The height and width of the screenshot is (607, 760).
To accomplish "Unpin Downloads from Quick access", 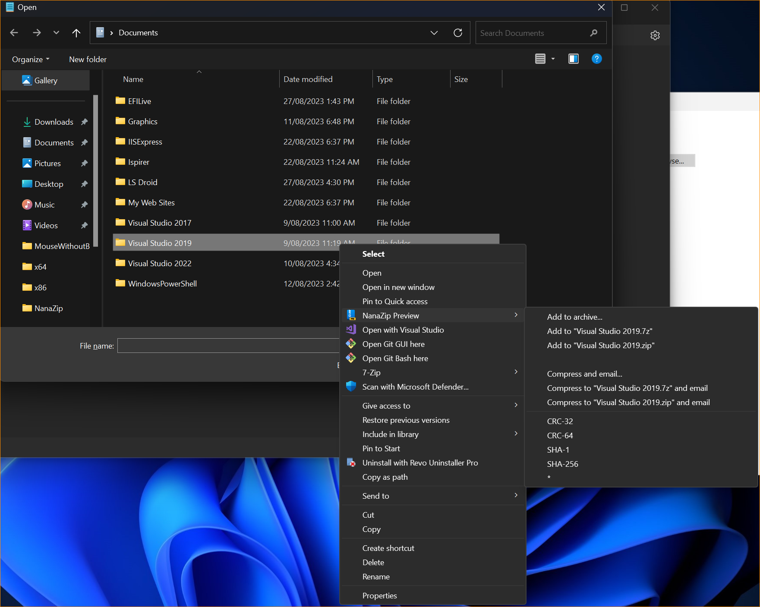I will point(84,122).
